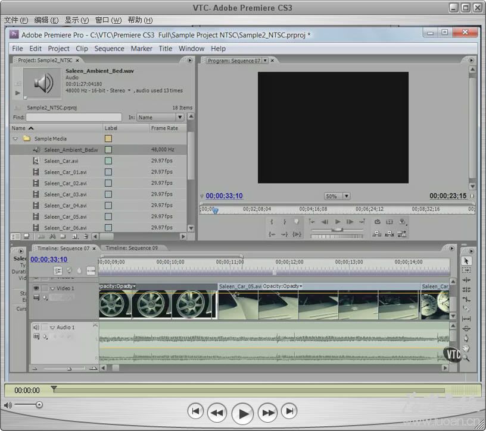The height and width of the screenshot is (431, 486).
Task: Select the Ripple Edit tool
Action: (x=466, y=280)
